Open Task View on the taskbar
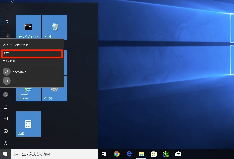 point(104,154)
